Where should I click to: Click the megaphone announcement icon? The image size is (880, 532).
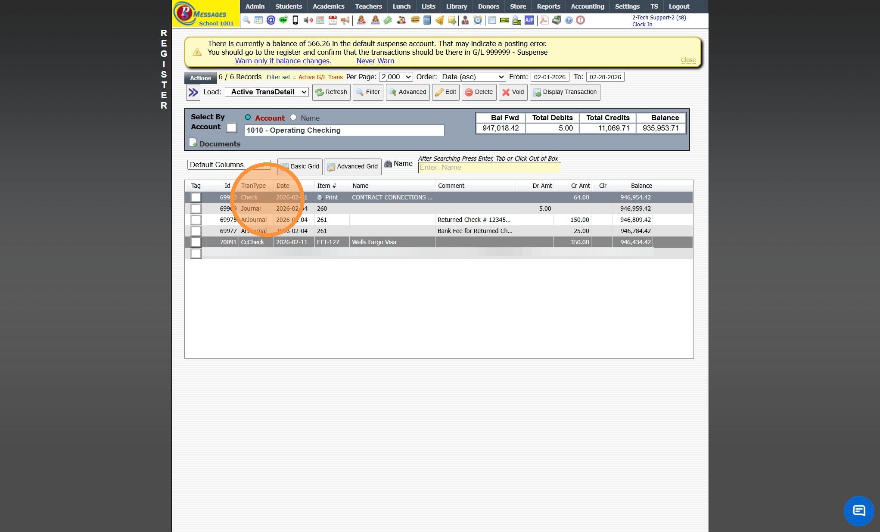[345, 20]
